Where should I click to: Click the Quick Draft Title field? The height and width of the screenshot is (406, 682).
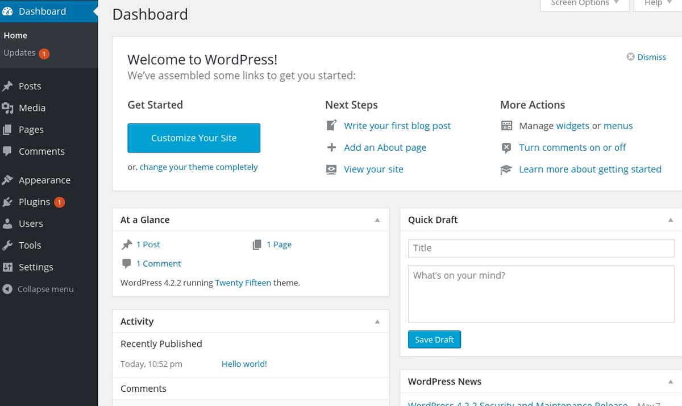click(540, 248)
